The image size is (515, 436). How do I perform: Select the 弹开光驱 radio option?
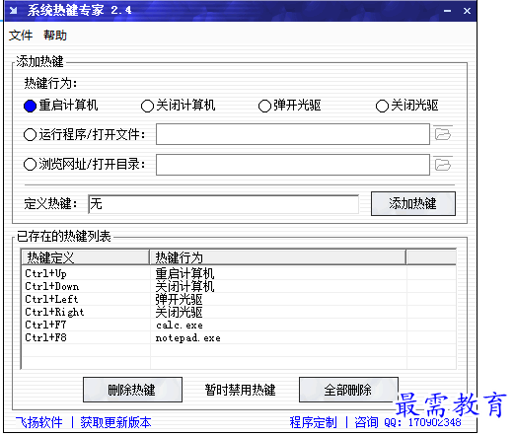(289, 106)
